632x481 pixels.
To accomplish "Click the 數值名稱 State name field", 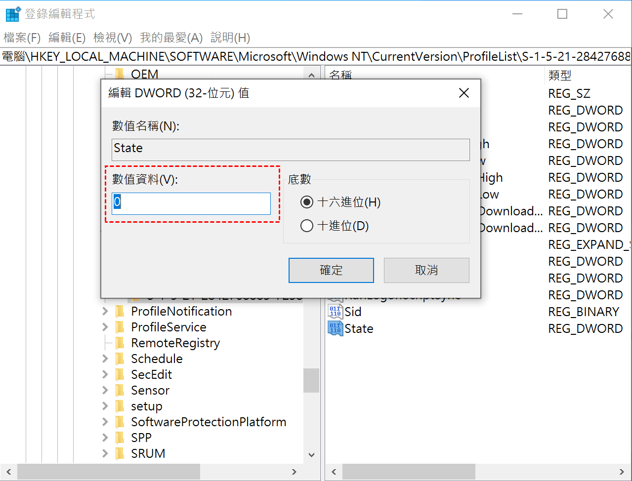I will pyautogui.click(x=291, y=150).
